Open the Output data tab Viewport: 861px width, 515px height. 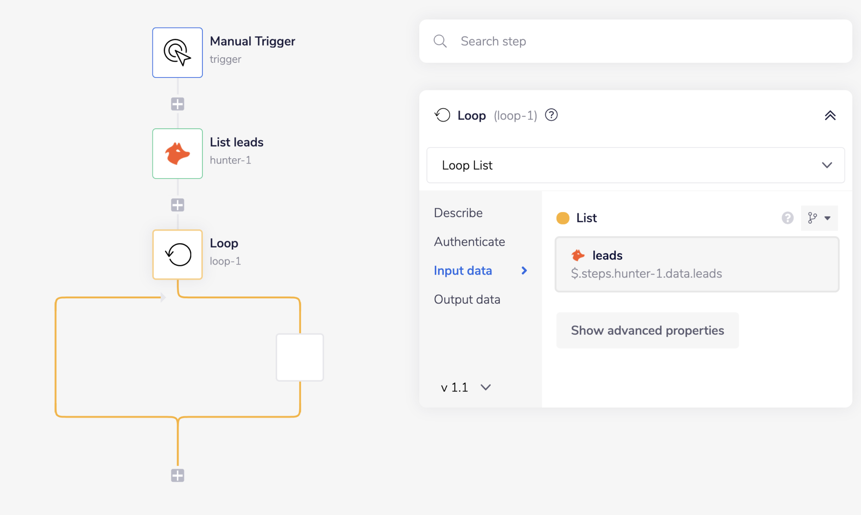pos(467,299)
